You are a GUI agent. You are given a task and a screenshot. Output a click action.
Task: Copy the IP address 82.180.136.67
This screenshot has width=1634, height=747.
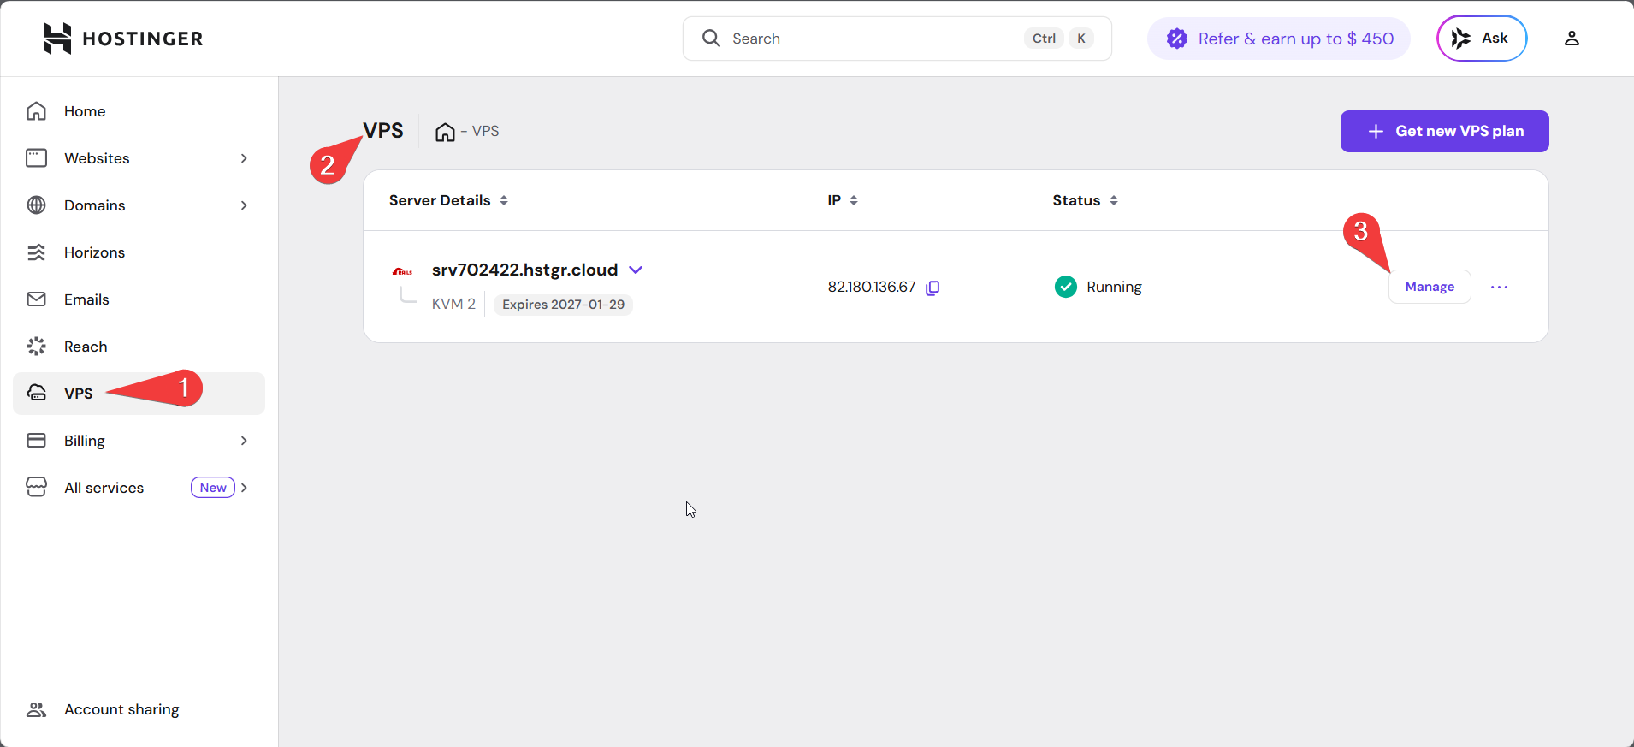(x=932, y=288)
